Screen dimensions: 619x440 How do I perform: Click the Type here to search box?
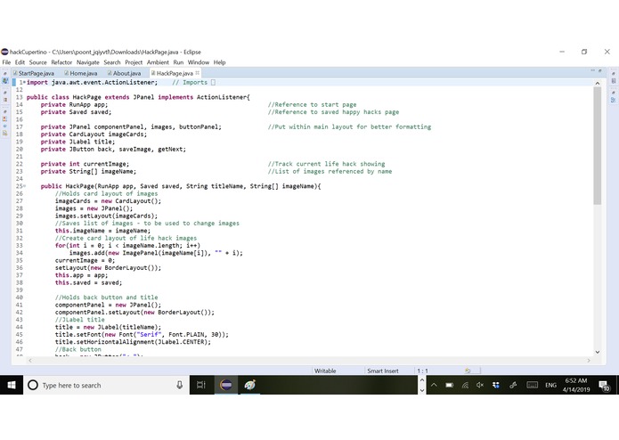click(x=107, y=385)
